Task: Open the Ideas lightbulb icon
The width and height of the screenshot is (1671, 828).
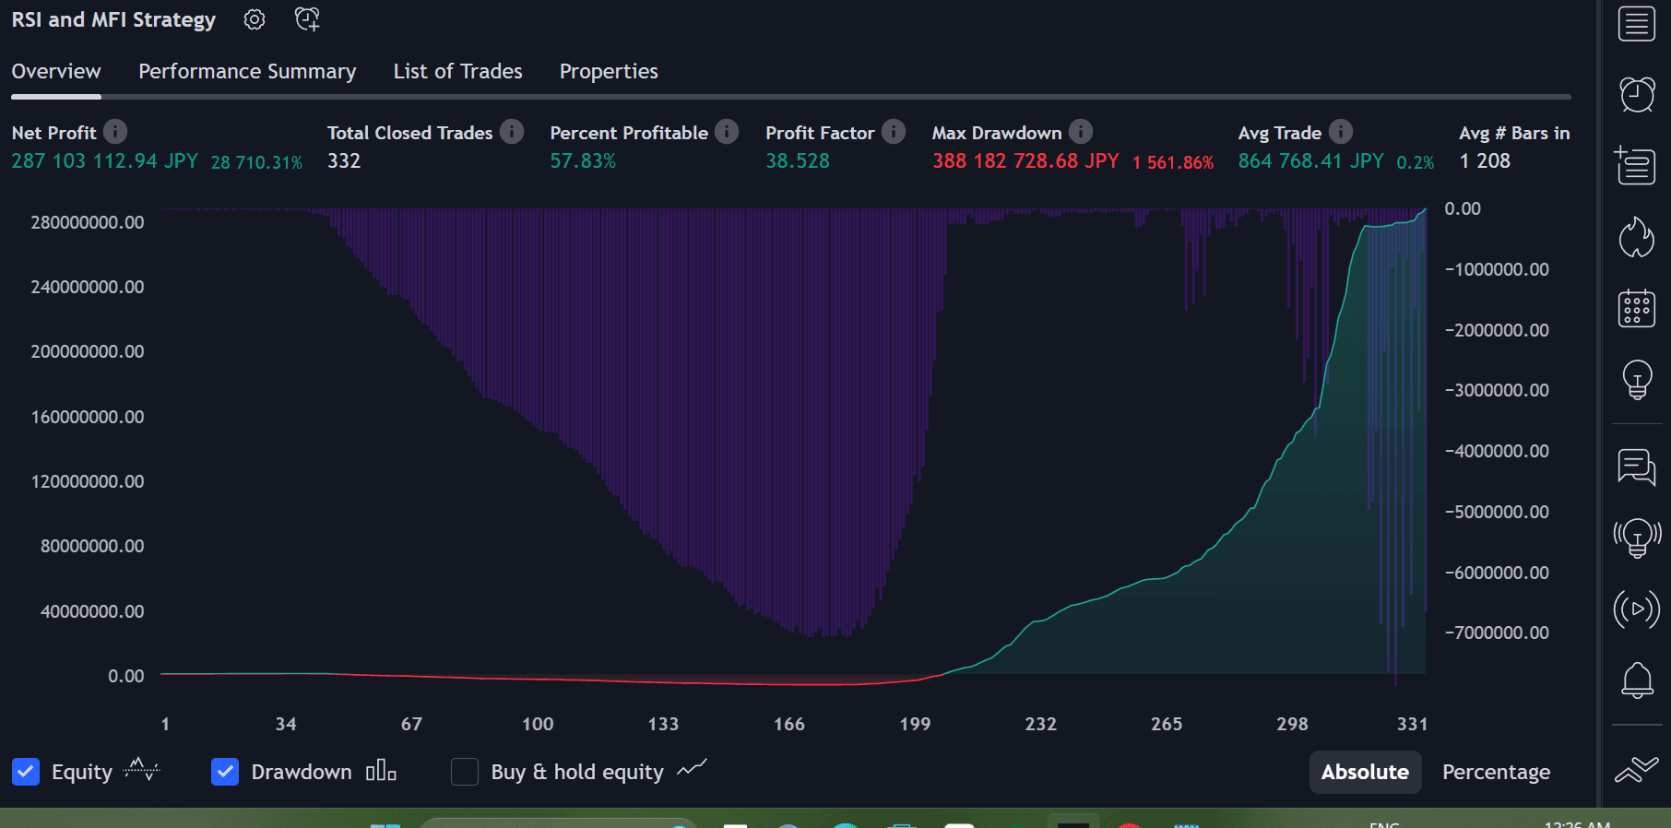Action: [1637, 379]
